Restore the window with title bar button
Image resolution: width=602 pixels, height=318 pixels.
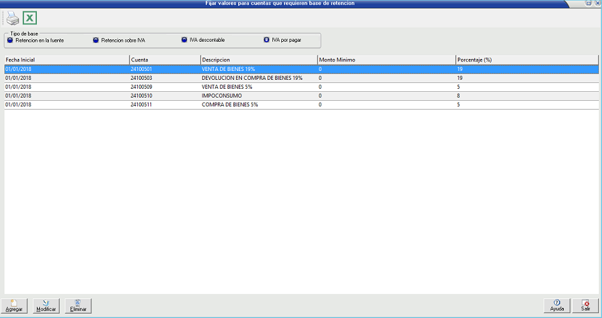tap(588, 4)
